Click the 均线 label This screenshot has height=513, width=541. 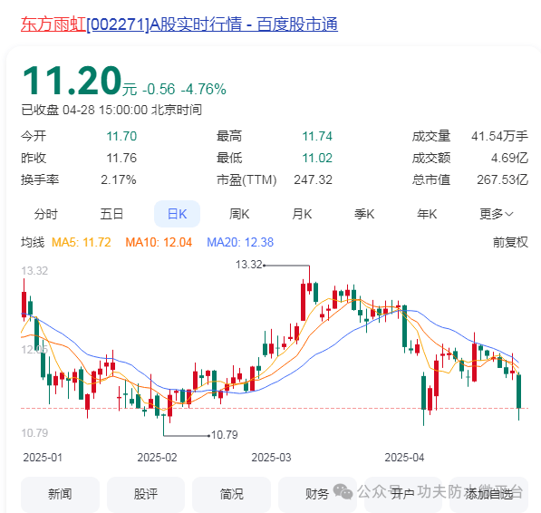[x=33, y=242]
